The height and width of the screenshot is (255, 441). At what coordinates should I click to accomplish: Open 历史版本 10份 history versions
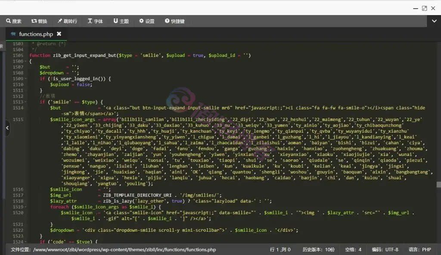(x=318, y=250)
